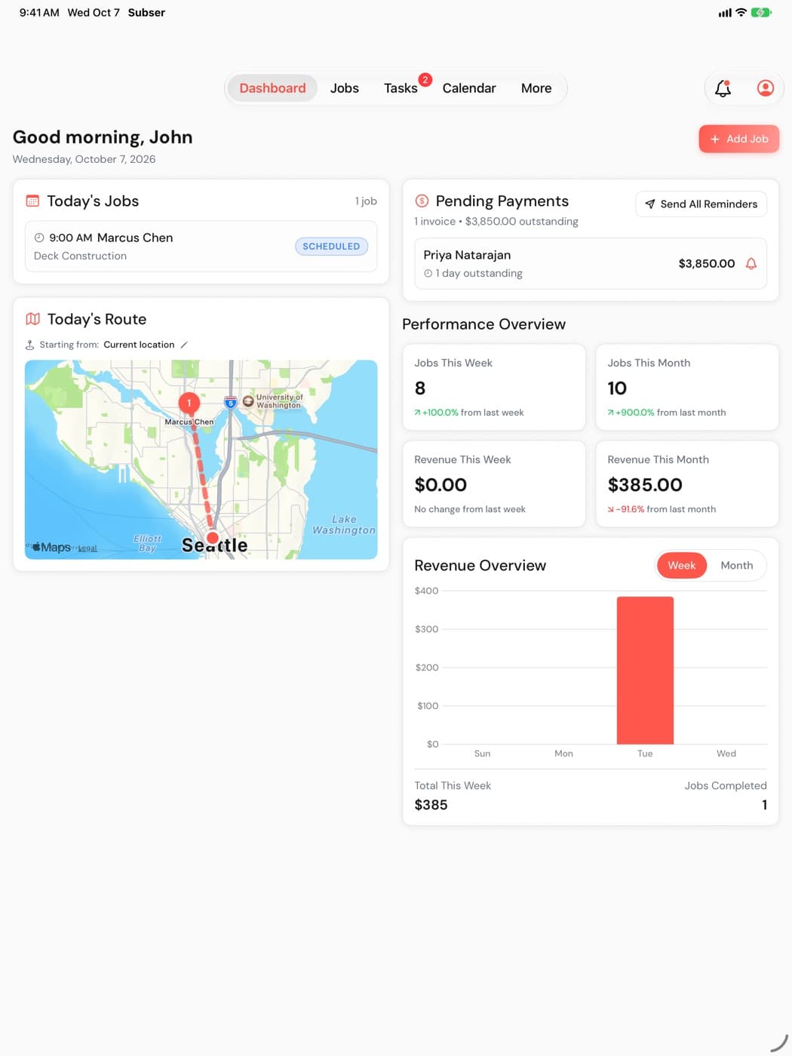Click Send All Reminders button
Image resolution: width=792 pixels, height=1056 pixels.
(701, 204)
